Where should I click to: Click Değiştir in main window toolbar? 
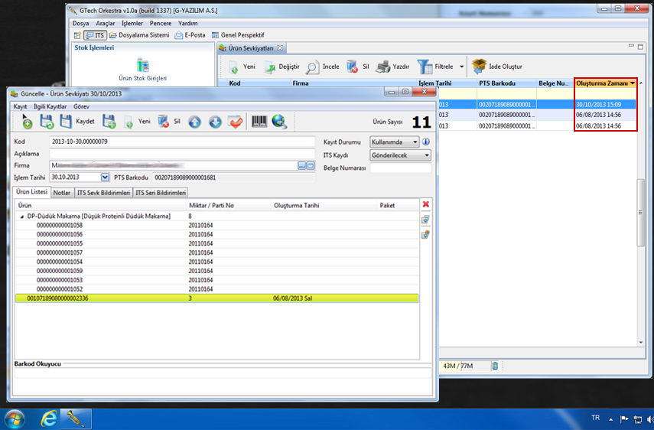tap(282, 67)
